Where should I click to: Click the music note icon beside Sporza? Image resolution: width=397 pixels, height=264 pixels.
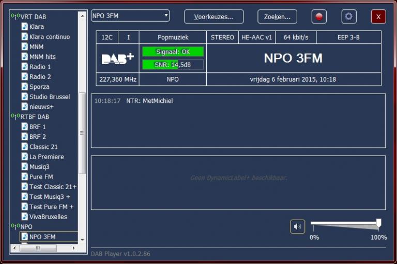coord(24,87)
